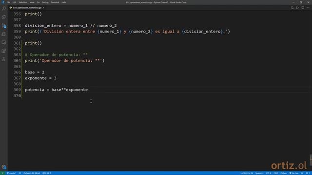This screenshot has width=312, height=175.
Task: Click the print('Operador de potencia: **') line
Action: (x=65, y=60)
